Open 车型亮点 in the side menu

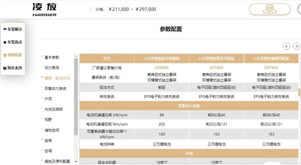click(14, 42)
